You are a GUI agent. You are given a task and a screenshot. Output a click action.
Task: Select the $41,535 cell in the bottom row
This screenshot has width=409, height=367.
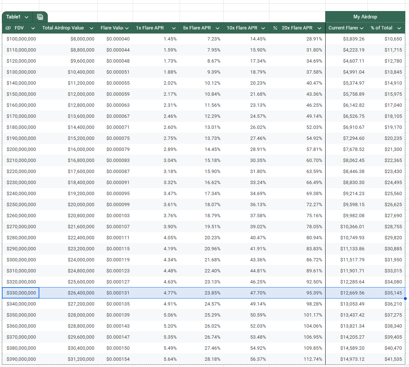click(x=394, y=359)
